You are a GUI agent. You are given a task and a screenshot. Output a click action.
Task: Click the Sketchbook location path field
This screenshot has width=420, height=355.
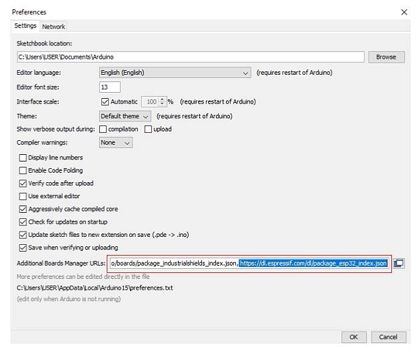[191, 57]
